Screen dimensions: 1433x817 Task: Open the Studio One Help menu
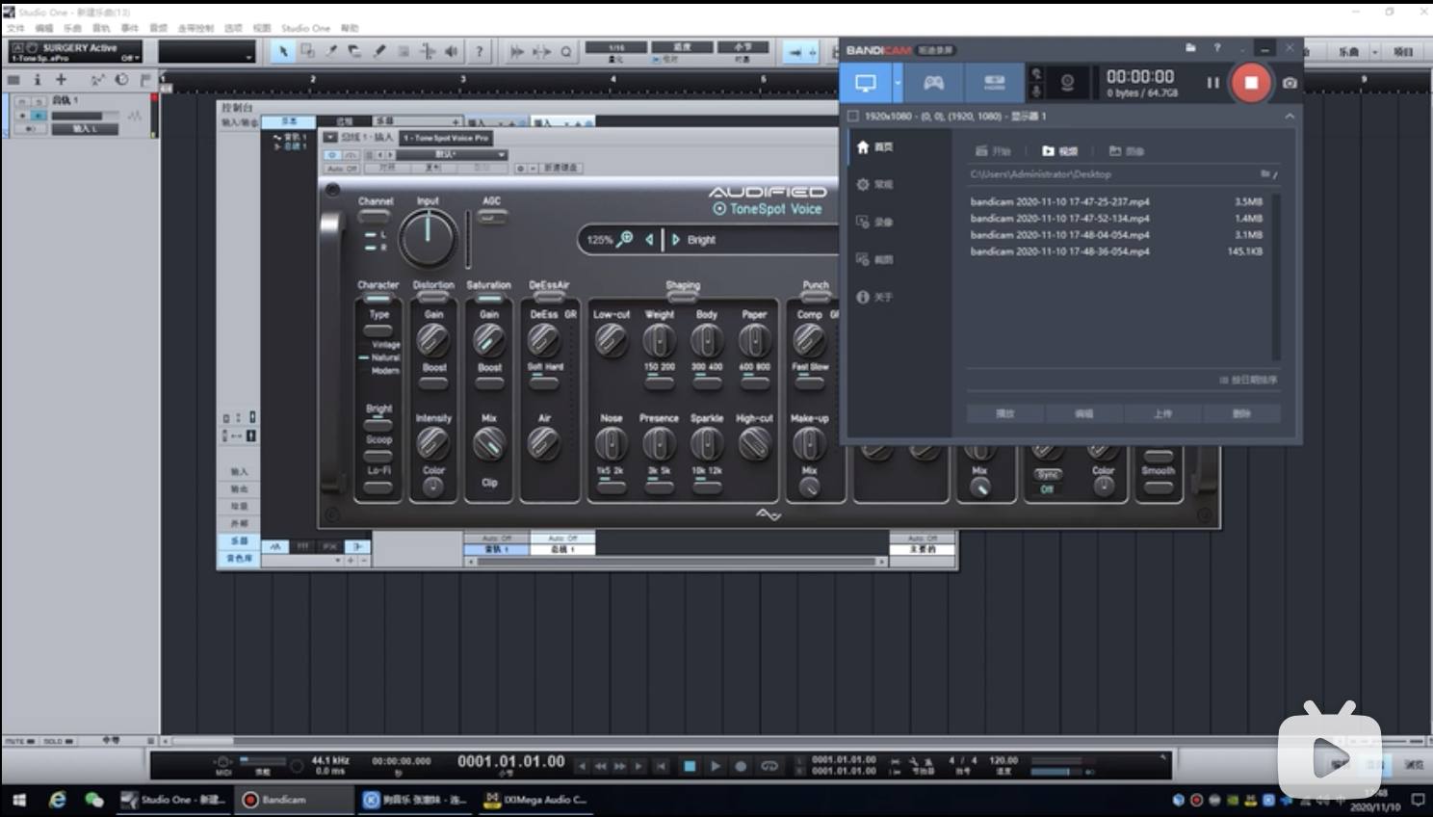(x=351, y=28)
